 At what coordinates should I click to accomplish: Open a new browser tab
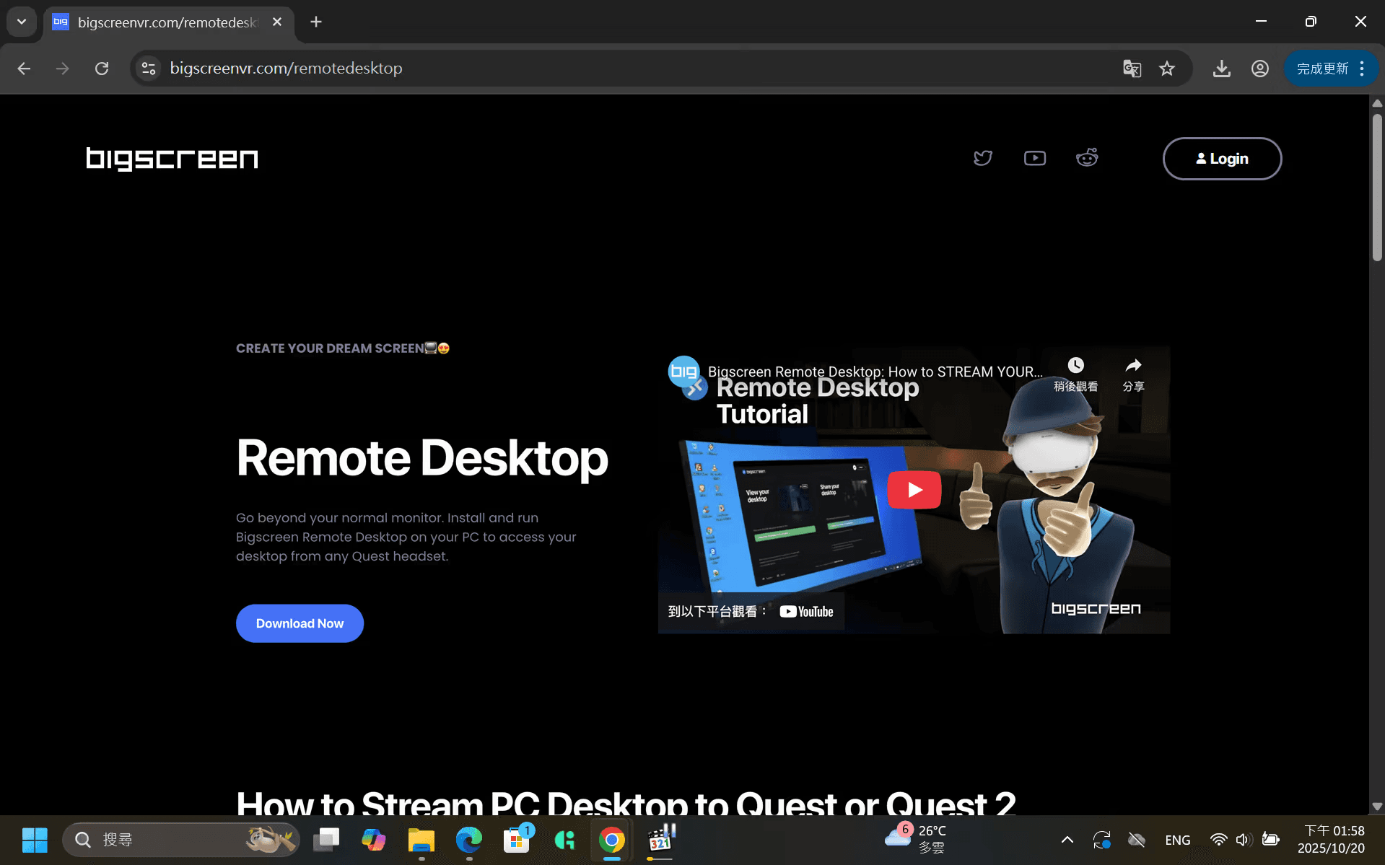(x=316, y=22)
